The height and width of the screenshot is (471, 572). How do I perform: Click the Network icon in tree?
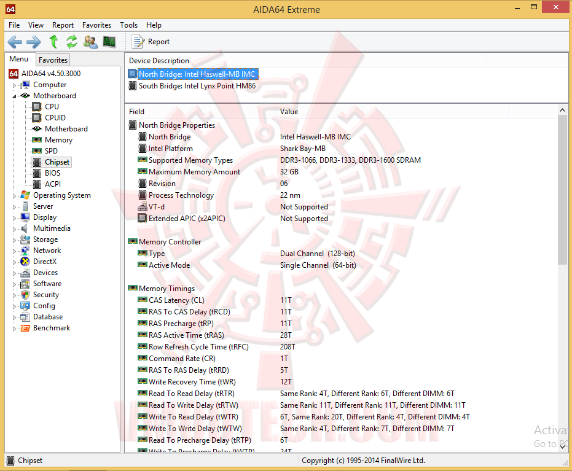point(25,251)
